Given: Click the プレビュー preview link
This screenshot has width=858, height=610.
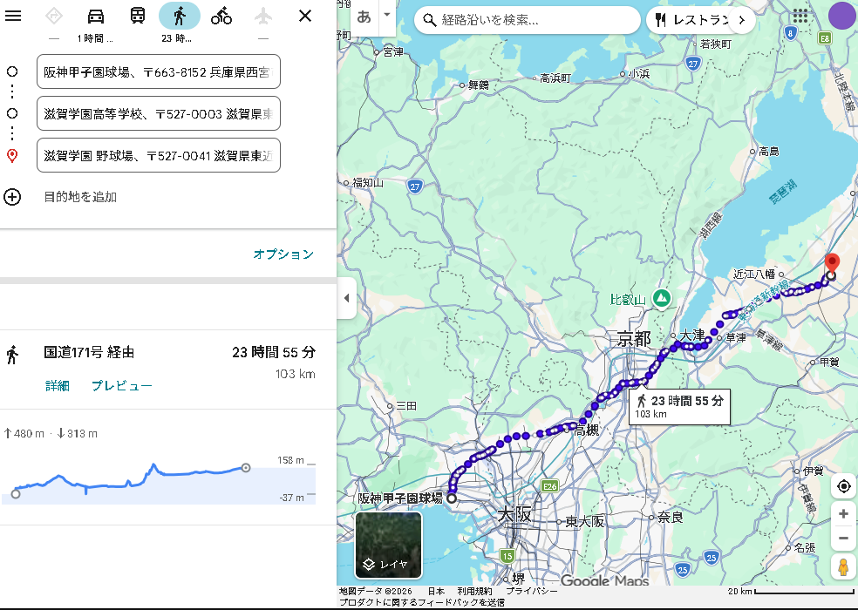Looking at the screenshot, I should pos(122,386).
